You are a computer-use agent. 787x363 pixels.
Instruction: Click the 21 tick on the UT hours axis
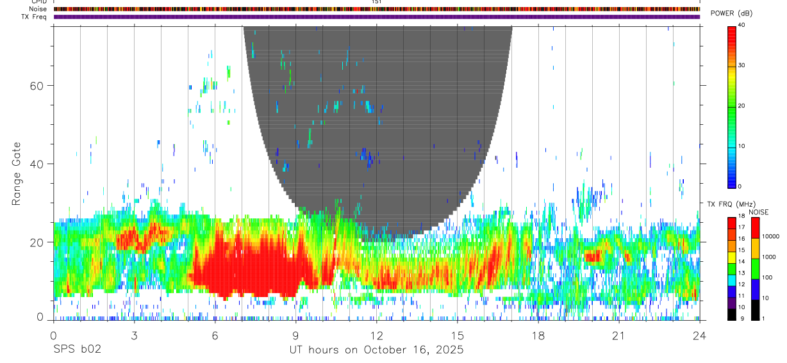[619, 335]
